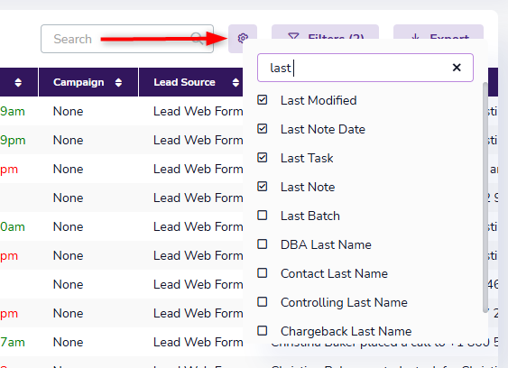Uncheck the Last Task checkbox
The image size is (508, 368).
coord(262,158)
